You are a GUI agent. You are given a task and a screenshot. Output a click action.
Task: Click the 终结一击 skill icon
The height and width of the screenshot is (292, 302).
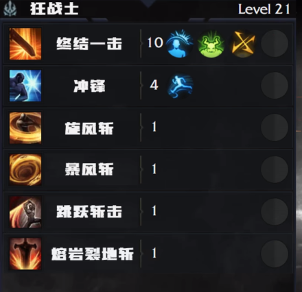click(x=25, y=44)
